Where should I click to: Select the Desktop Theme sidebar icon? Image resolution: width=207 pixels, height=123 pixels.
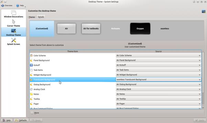pos(13,31)
